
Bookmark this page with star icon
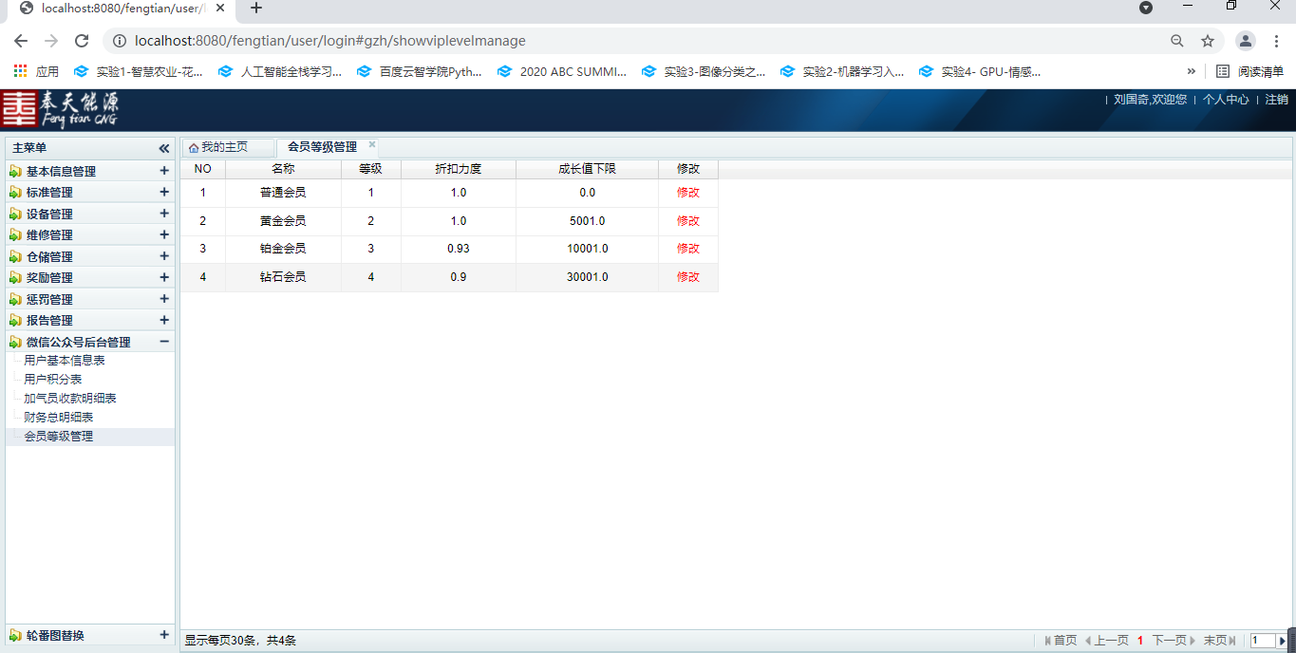coord(1208,41)
